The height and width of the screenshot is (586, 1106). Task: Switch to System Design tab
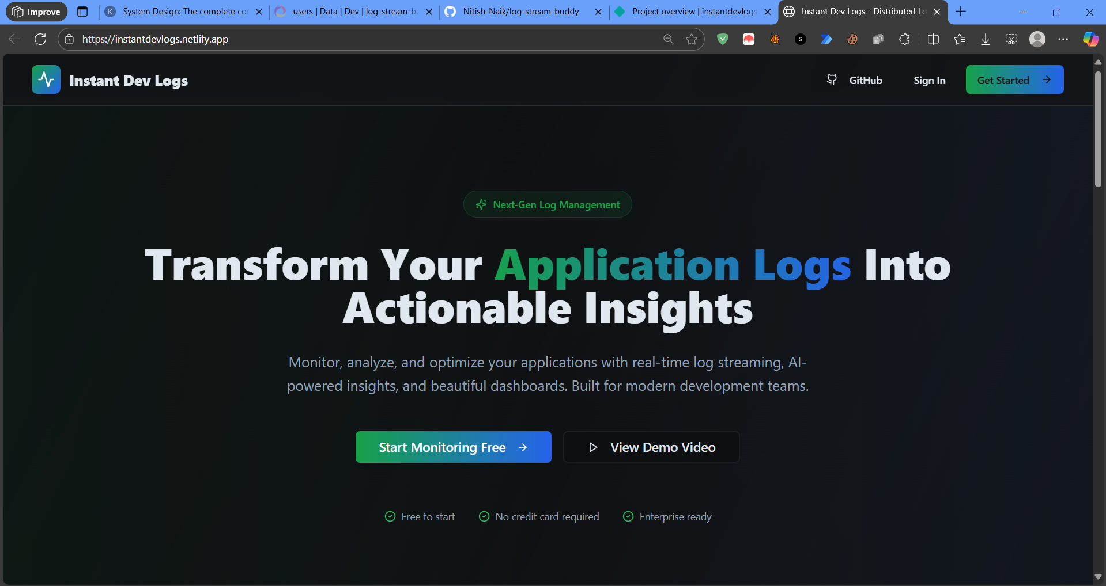coord(184,12)
